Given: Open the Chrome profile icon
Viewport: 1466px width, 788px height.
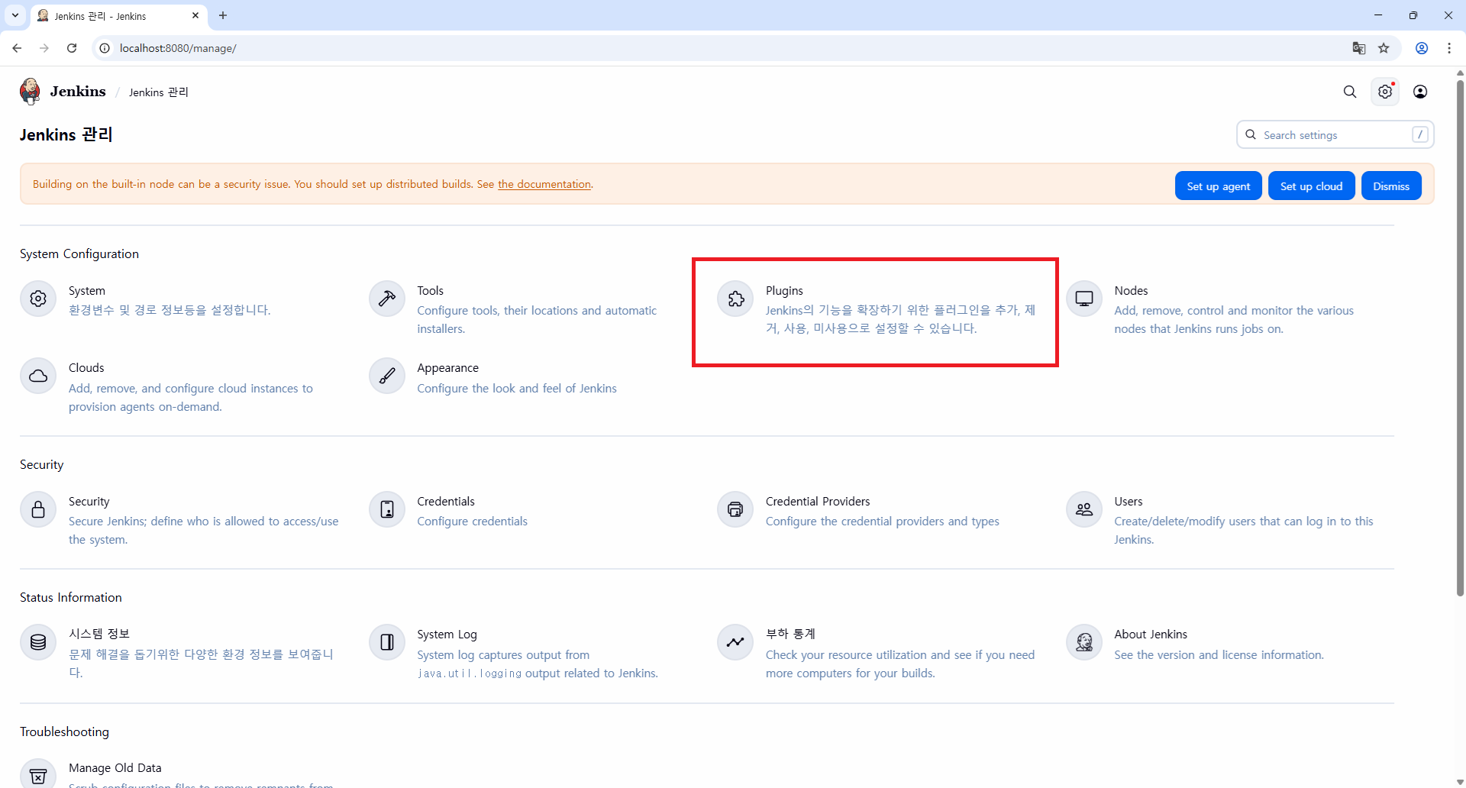Looking at the screenshot, I should pos(1422,48).
